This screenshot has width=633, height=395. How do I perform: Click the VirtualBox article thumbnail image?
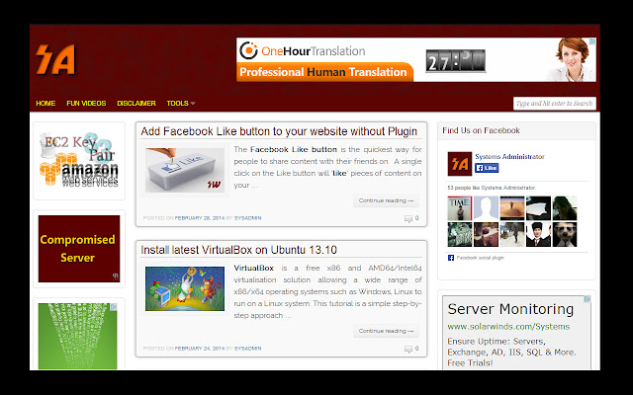(185, 288)
